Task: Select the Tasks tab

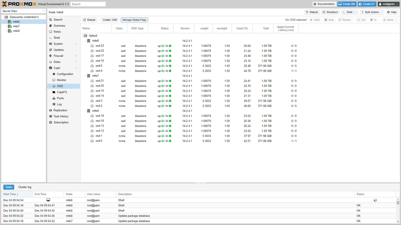Action: (x=9, y=187)
